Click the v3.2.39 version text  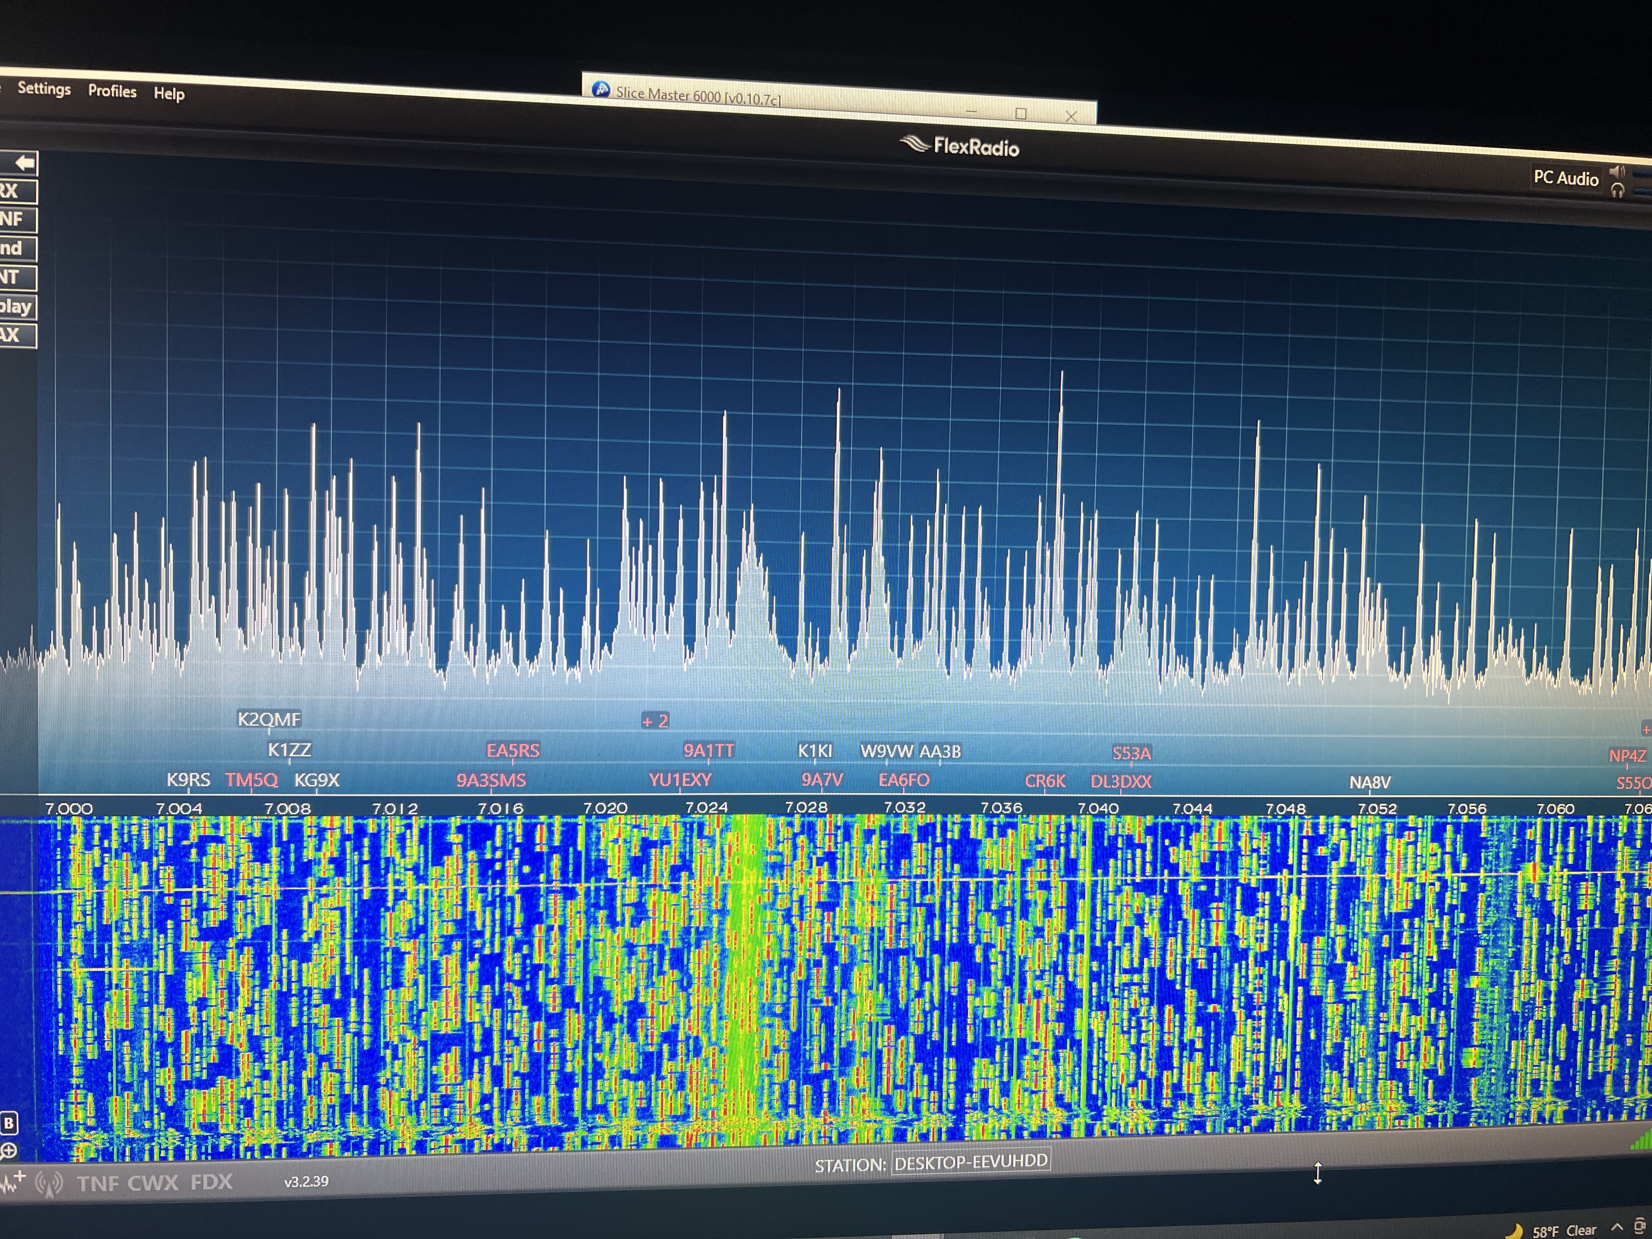(306, 1182)
